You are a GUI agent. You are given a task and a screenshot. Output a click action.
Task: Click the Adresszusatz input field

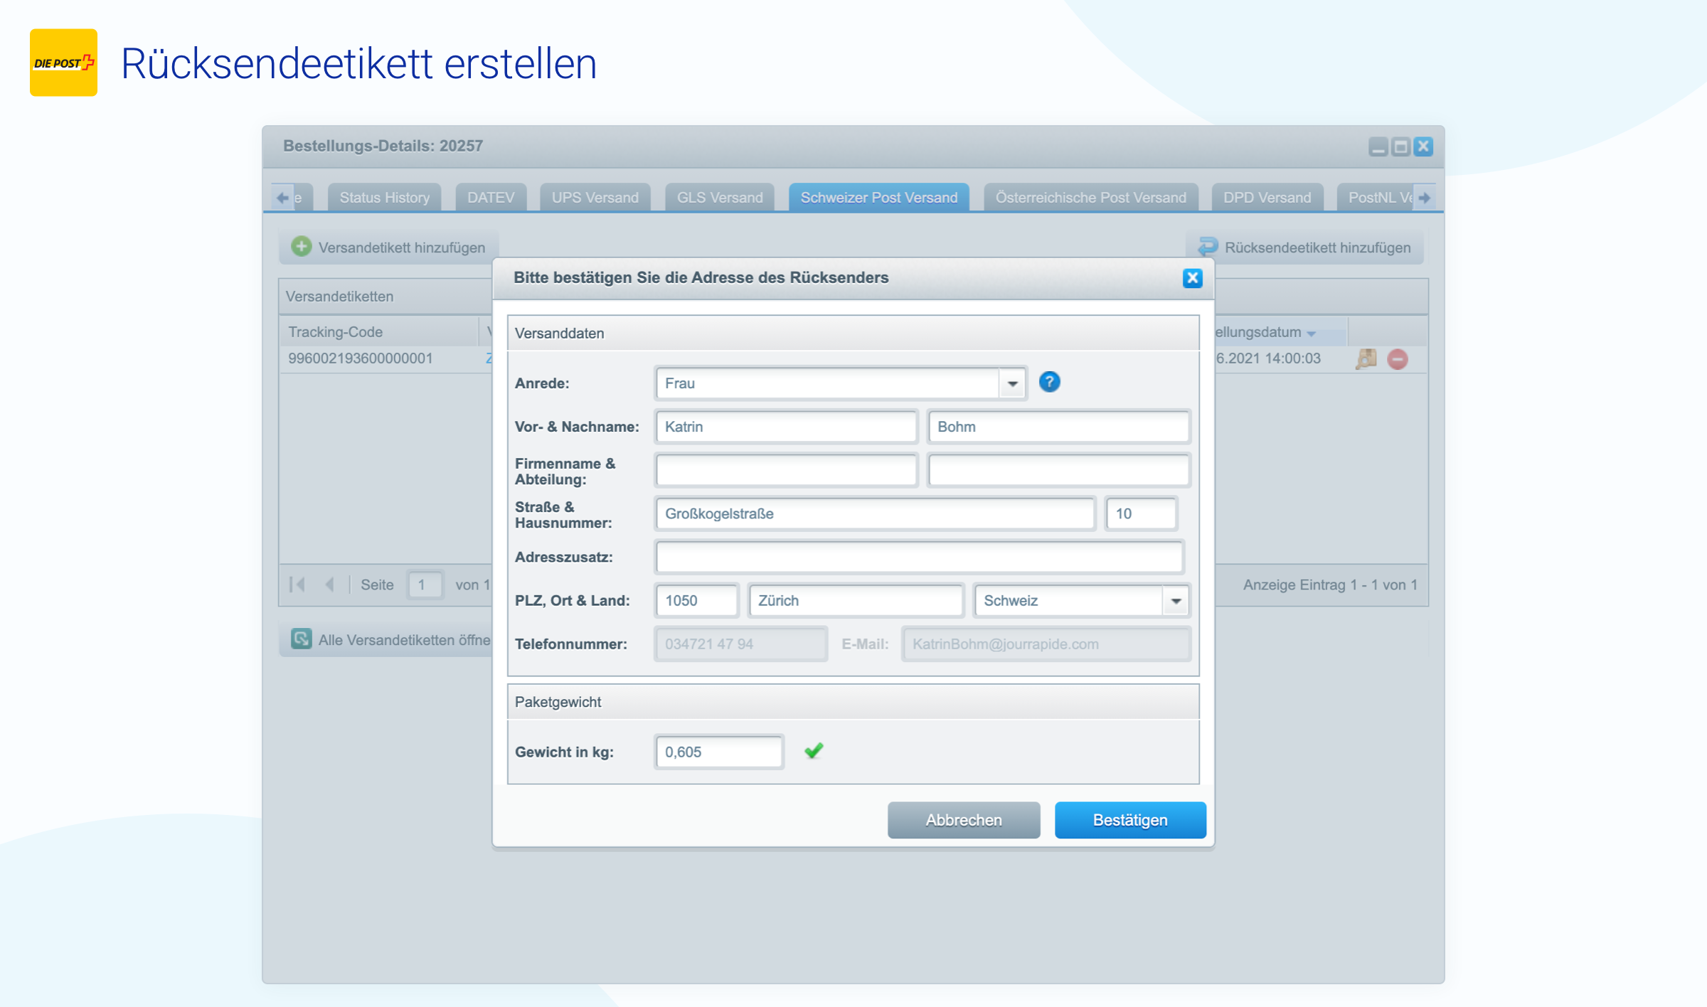tap(920, 557)
